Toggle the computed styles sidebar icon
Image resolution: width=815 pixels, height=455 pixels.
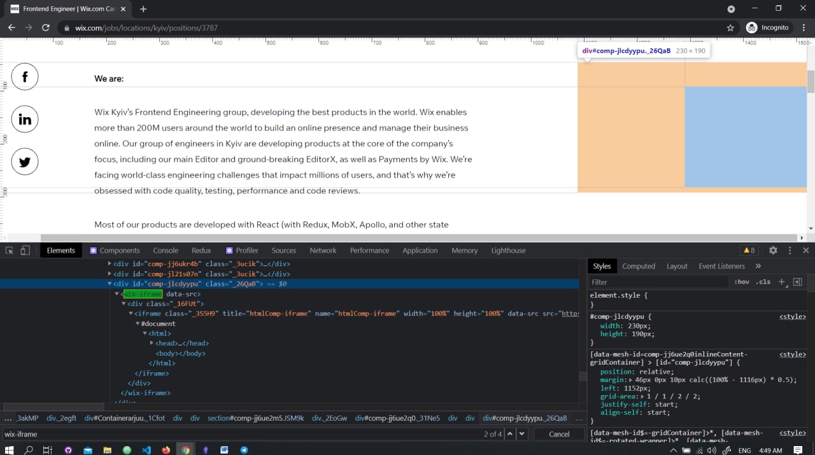pyautogui.click(x=798, y=282)
